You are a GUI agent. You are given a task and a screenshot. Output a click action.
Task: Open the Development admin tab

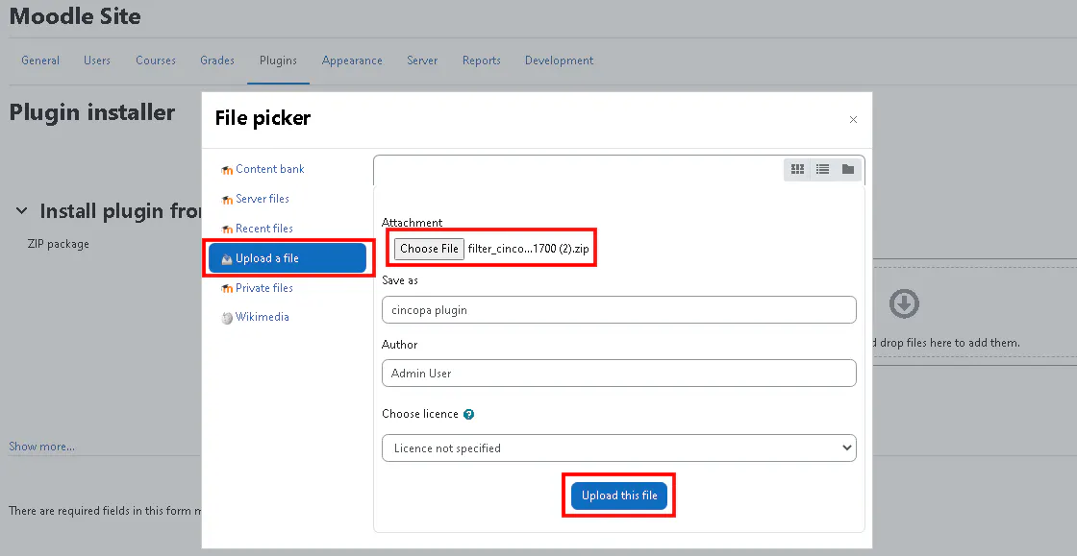559,60
